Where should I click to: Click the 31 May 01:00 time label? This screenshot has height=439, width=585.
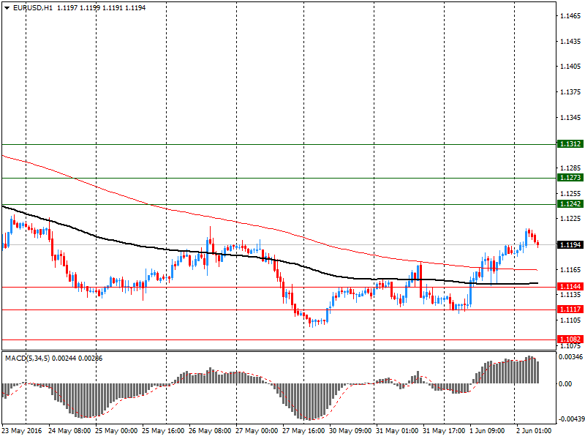click(397, 431)
